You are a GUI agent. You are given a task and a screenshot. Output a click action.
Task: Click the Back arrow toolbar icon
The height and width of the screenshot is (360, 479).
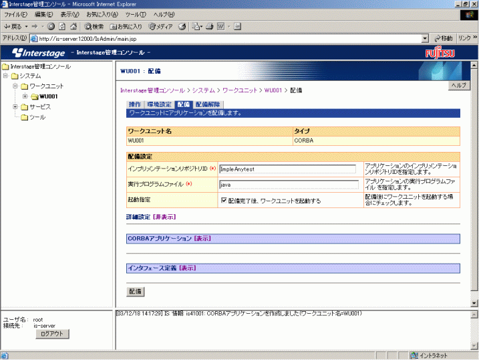(7, 27)
